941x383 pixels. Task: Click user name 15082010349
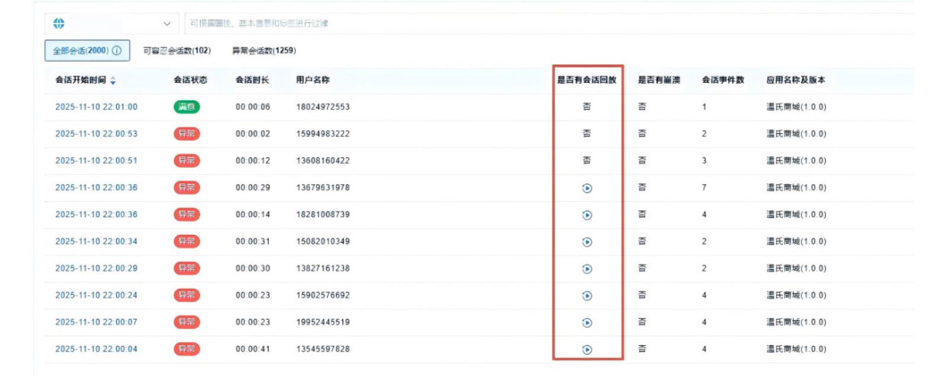[323, 242]
